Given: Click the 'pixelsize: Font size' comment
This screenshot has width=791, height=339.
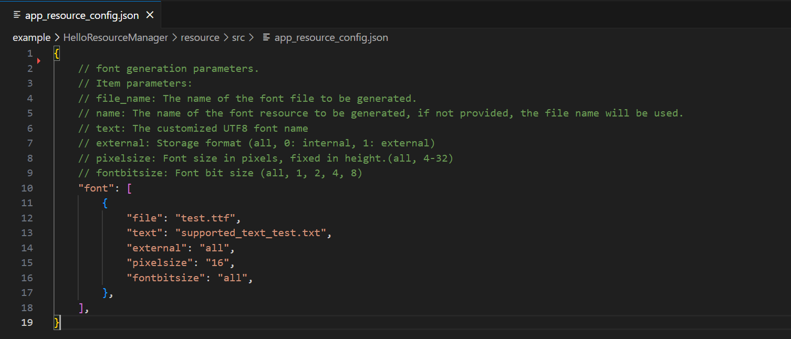Looking at the screenshot, I should tap(266, 158).
